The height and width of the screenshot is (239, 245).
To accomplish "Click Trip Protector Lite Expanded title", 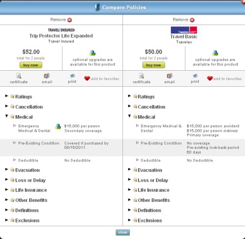I will point(61,36).
